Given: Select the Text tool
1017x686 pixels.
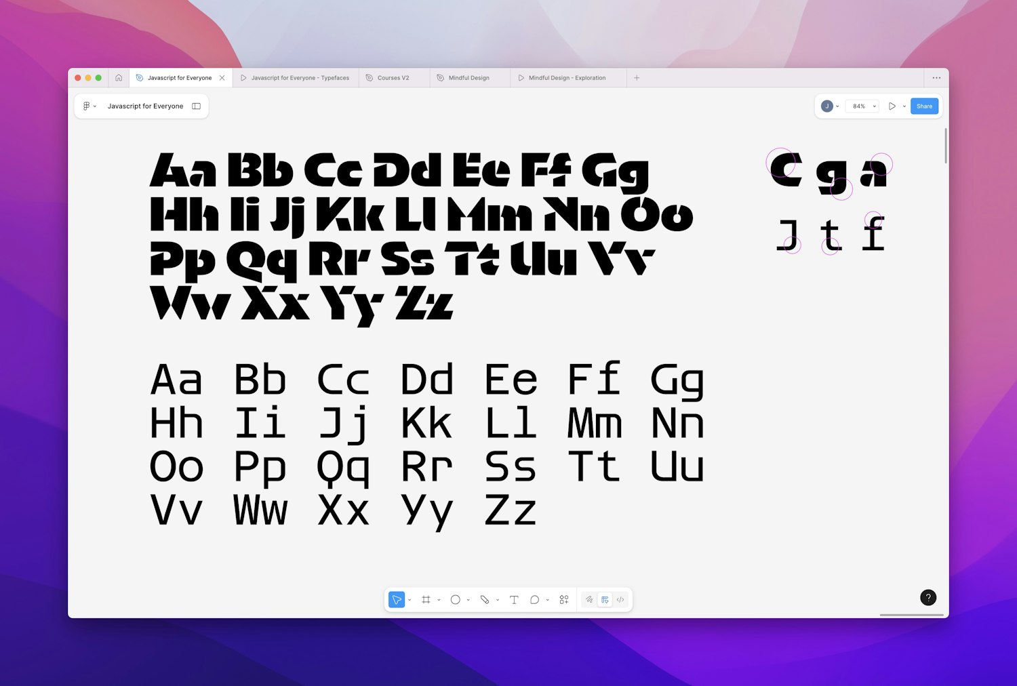Looking at the screenshot, I should pyautogui.click(x=514, y=599).
